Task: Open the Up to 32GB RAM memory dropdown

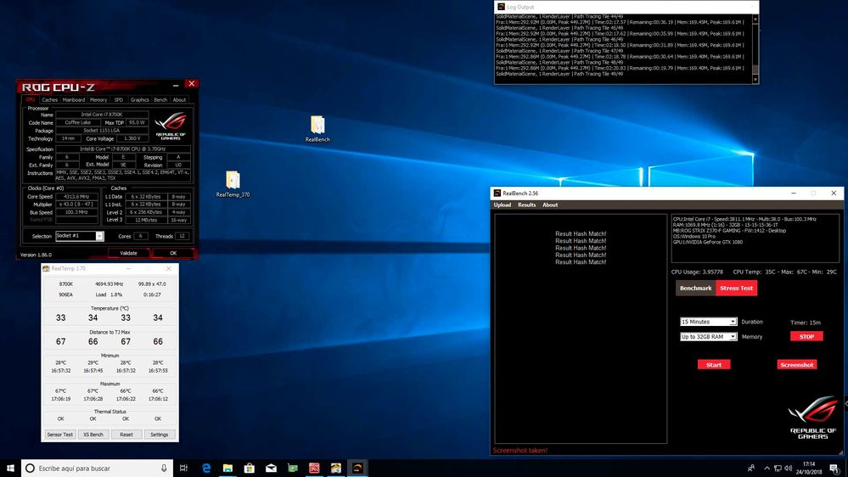Action: (708, 336)
